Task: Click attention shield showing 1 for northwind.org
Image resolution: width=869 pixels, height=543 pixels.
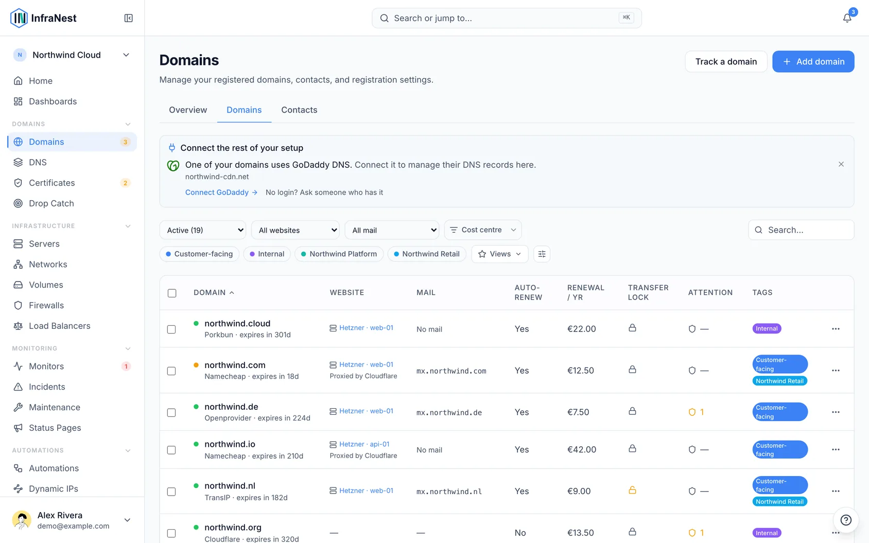Action: (x=696, y=533)
